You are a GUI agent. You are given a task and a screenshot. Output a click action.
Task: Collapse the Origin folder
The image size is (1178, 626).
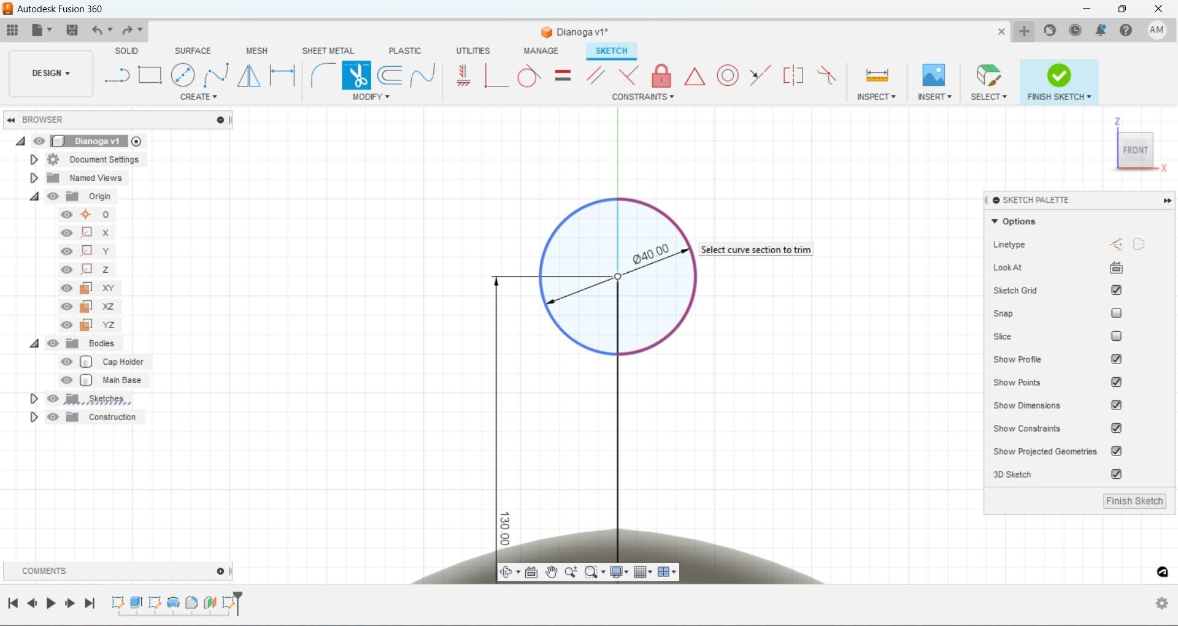coord(34,196)
